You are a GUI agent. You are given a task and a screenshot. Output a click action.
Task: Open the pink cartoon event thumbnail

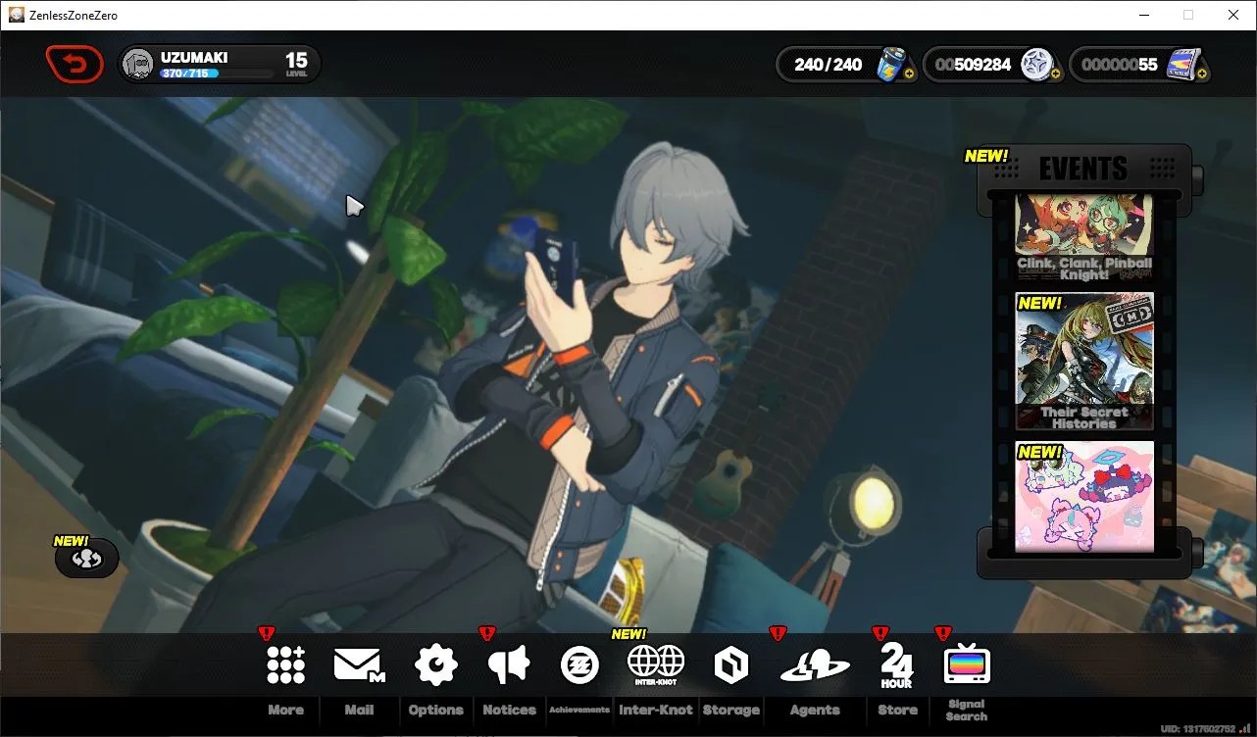(1084, 497)
